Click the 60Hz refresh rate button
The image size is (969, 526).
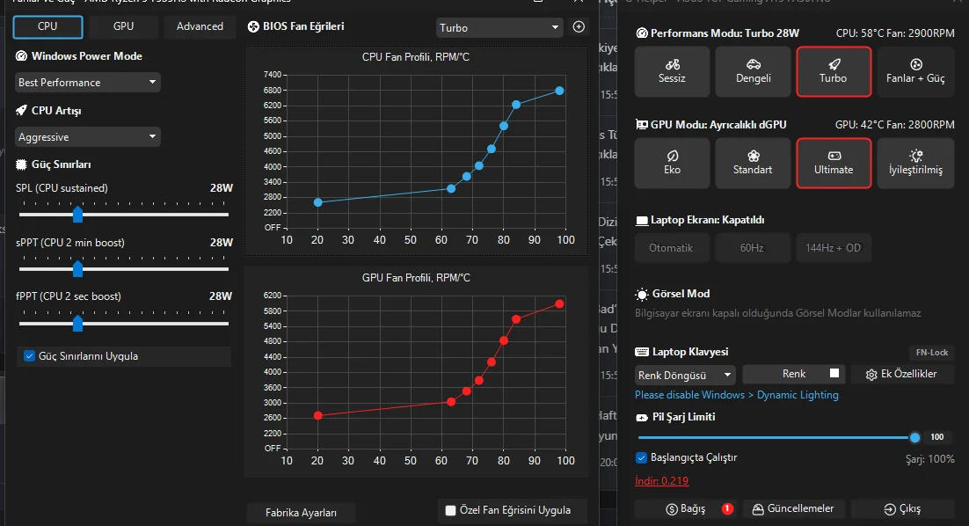(x=752, y=248)
